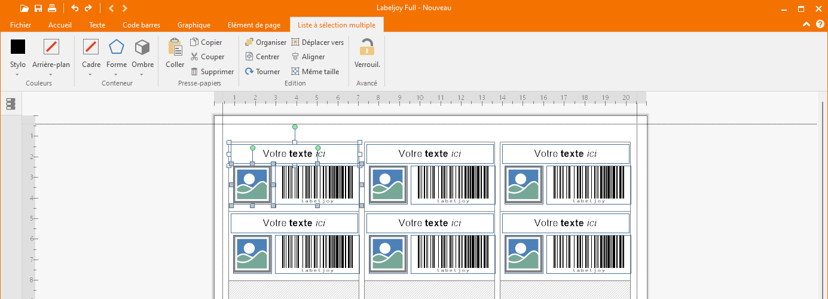Click the Arrière-plan no-color swatch
Screen dimensions: 828x299
tap(51, 47)
